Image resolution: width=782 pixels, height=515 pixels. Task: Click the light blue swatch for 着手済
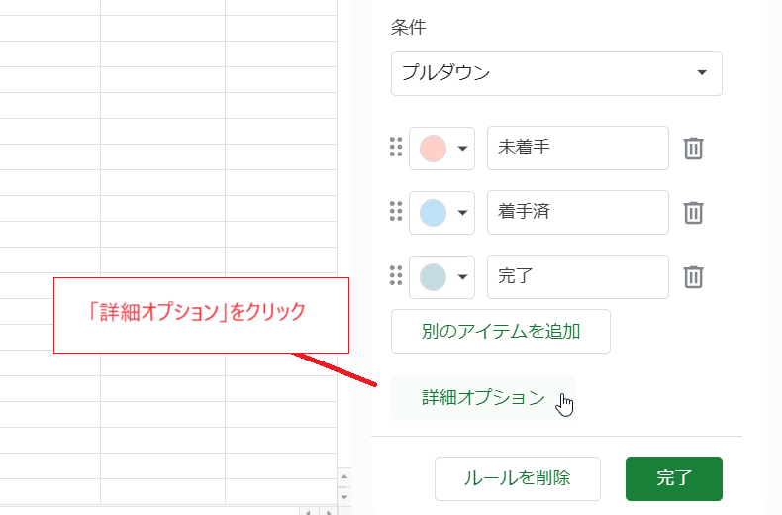click(x=433, y=213)
